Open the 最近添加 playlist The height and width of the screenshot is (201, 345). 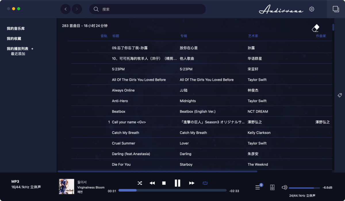(18, 54)
